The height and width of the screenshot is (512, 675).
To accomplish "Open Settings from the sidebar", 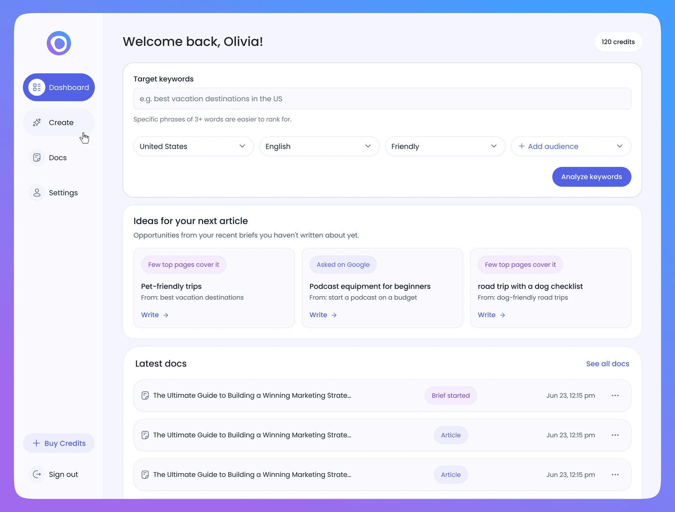I will pos(59,193).
